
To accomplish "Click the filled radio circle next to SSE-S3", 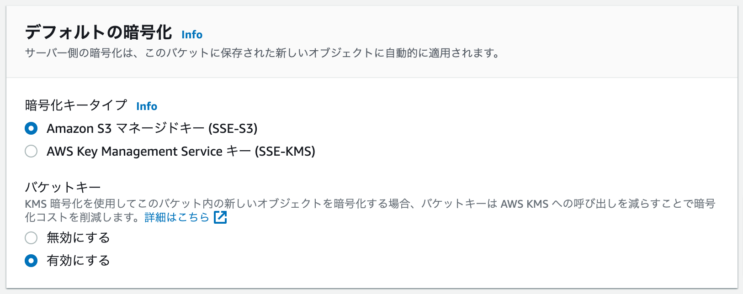I will point(31,128).
